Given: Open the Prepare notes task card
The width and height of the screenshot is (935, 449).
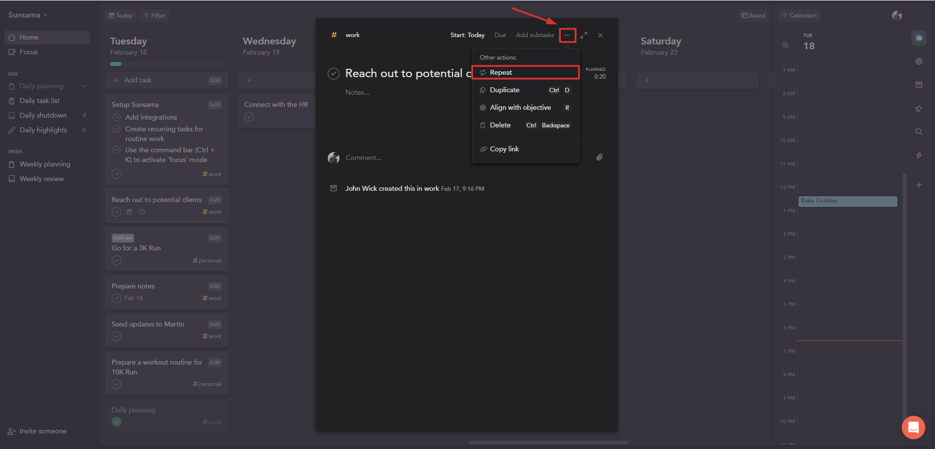Looking at the screenshot, I should 167,292.
